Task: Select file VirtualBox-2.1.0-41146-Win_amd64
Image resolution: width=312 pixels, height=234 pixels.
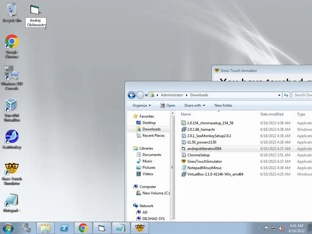Action: (215, 174)
